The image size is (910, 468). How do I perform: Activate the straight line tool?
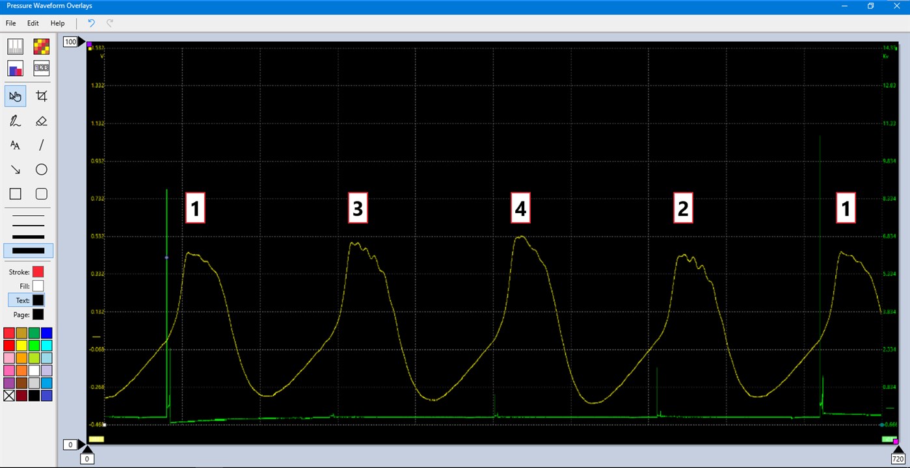coord(41,145)
